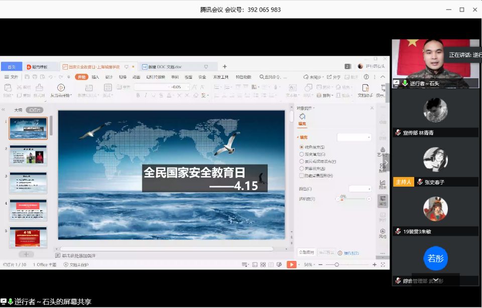Toggle 19装壹3朱敏's microphone icon
This screenshot has width=482, height=308.
[x=398, y=232]
